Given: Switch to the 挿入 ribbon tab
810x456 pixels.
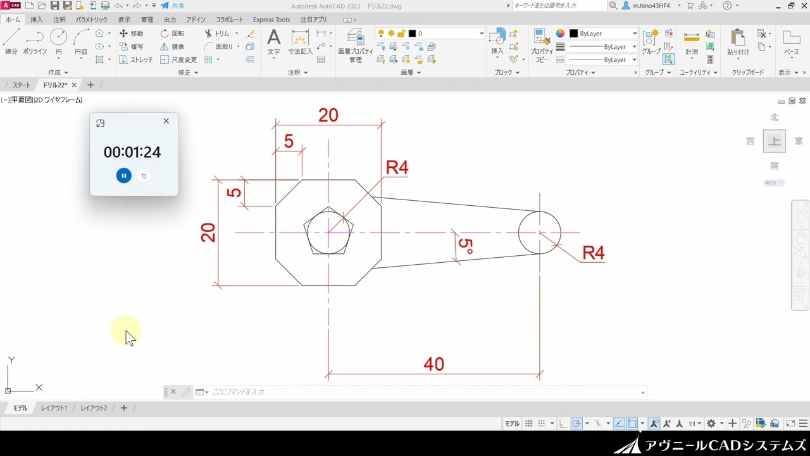Looking at the screenshot, I should click(35, 19).
